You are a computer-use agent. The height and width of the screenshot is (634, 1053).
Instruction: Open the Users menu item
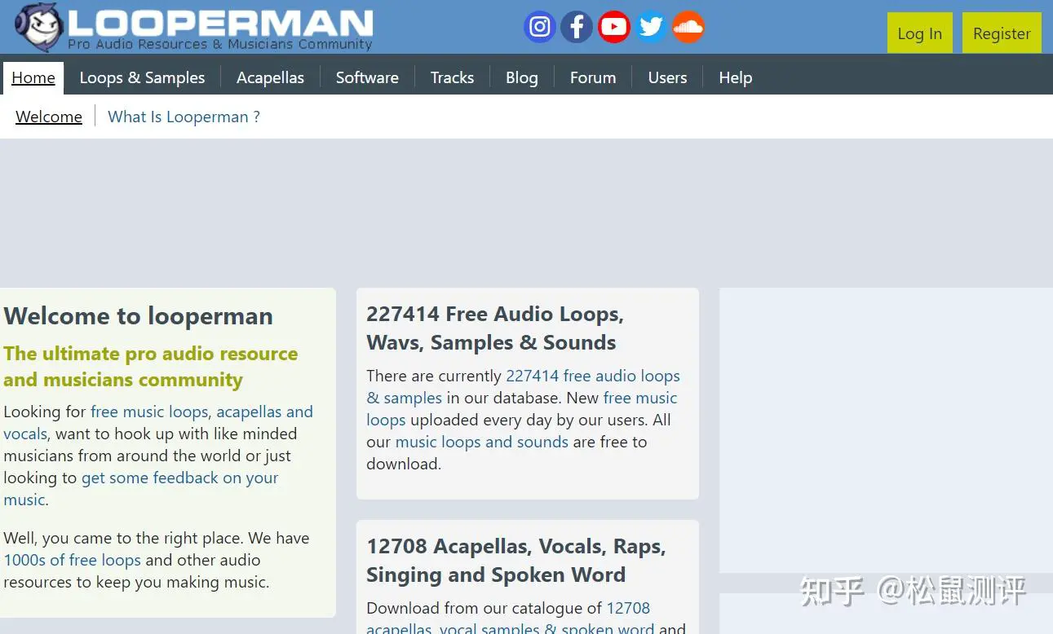(x=667, y=77)
